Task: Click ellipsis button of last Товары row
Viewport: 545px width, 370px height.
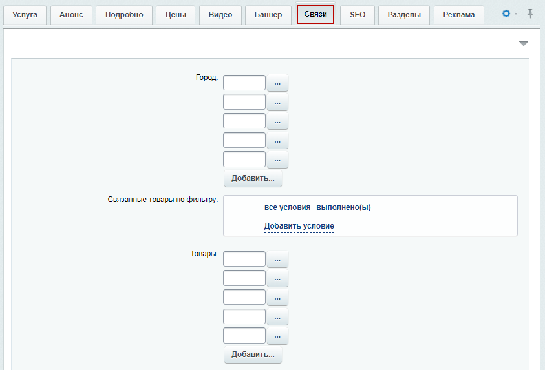Action: pyautogui.click(x=277, y=336)
